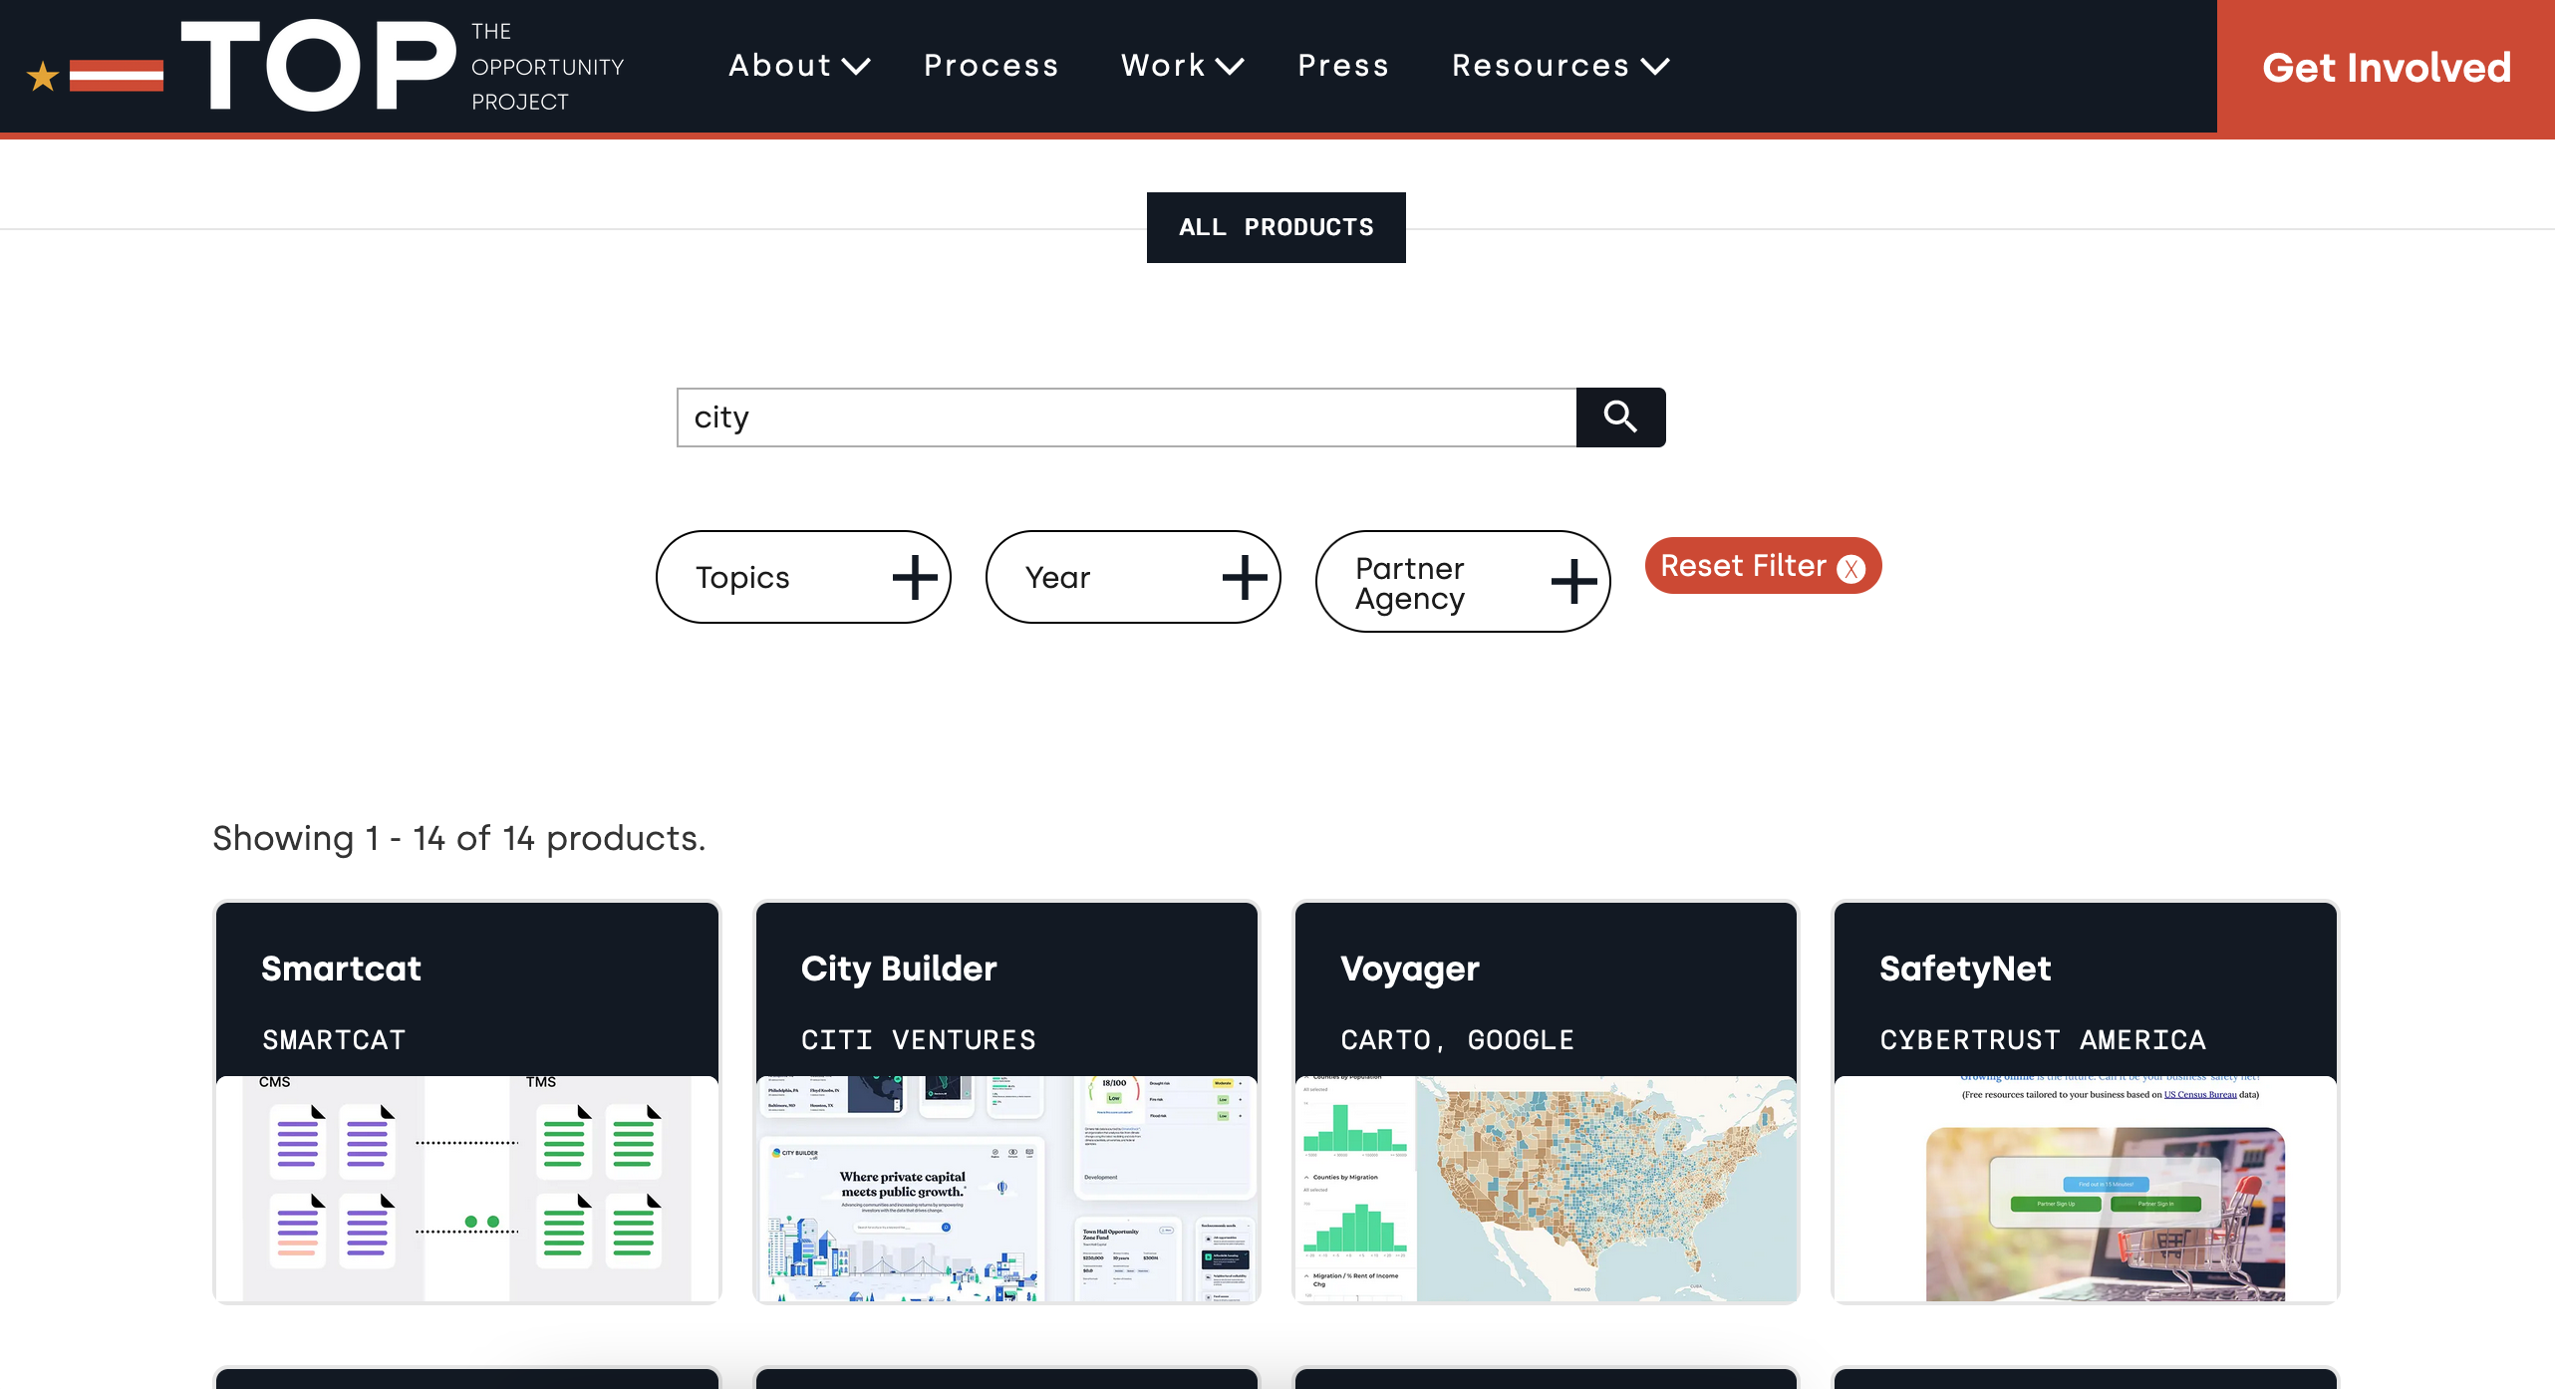The height and width of the screenshot is (1389, 2555).
Task: Open the Year filter dropdown
Action: coord(1133,577)
